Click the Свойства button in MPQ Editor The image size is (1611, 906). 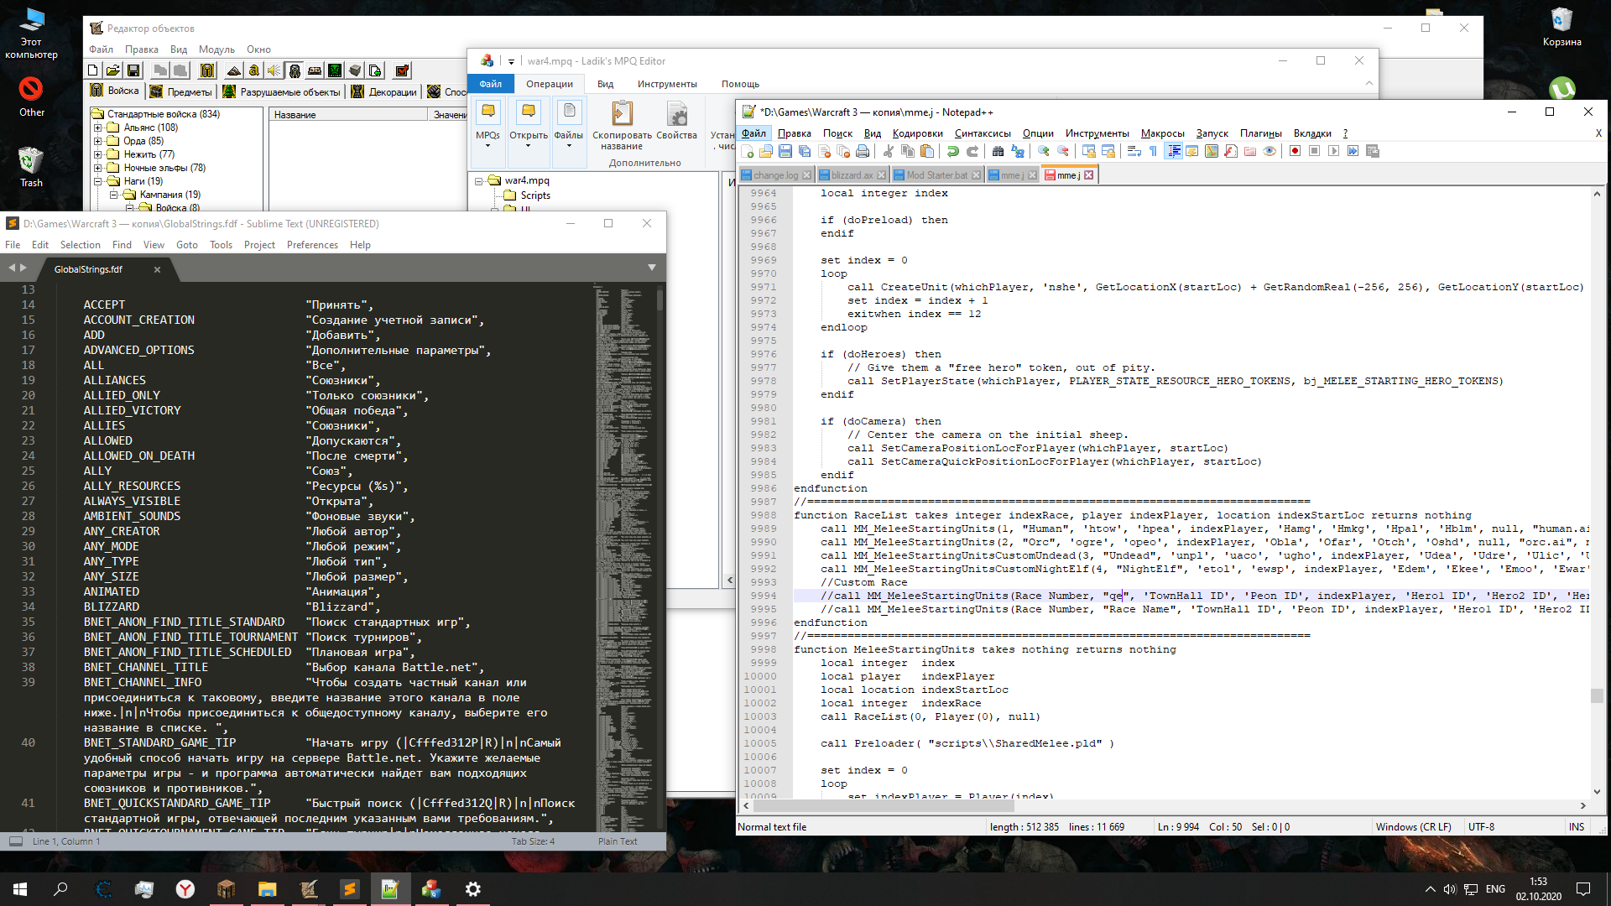(x=676, y=122)
